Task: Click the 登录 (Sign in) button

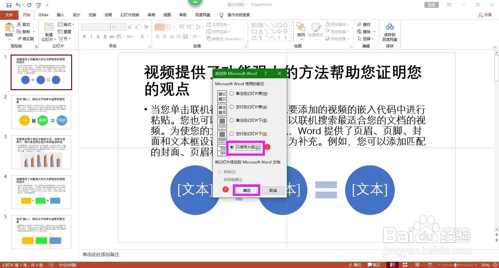Action: (x=432, y=5)
